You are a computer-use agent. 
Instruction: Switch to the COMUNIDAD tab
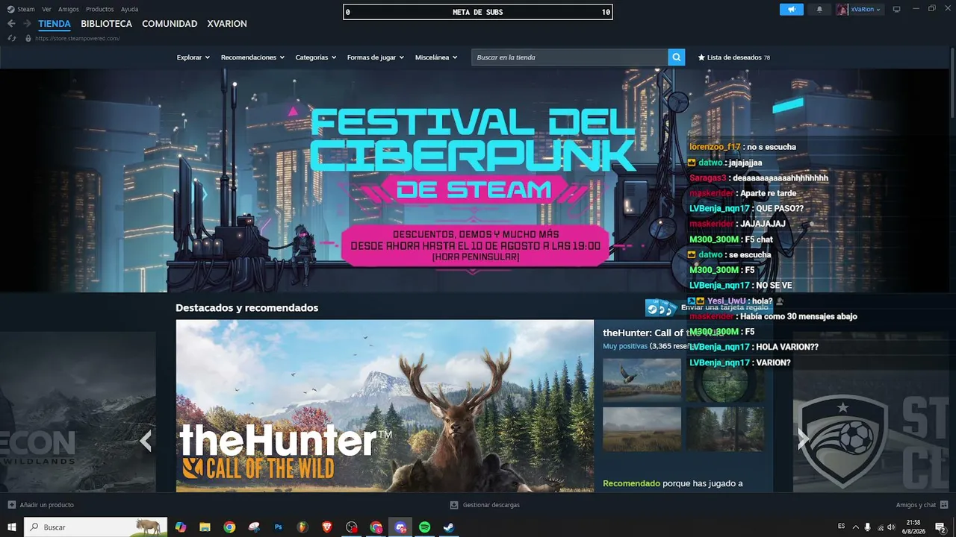pyautogui.click(x=170, y=24)
